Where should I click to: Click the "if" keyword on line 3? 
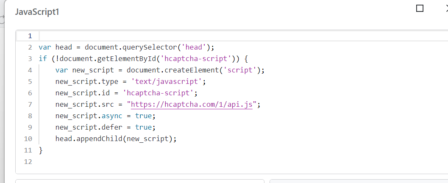pyautogui.click(x=43, y=58)
